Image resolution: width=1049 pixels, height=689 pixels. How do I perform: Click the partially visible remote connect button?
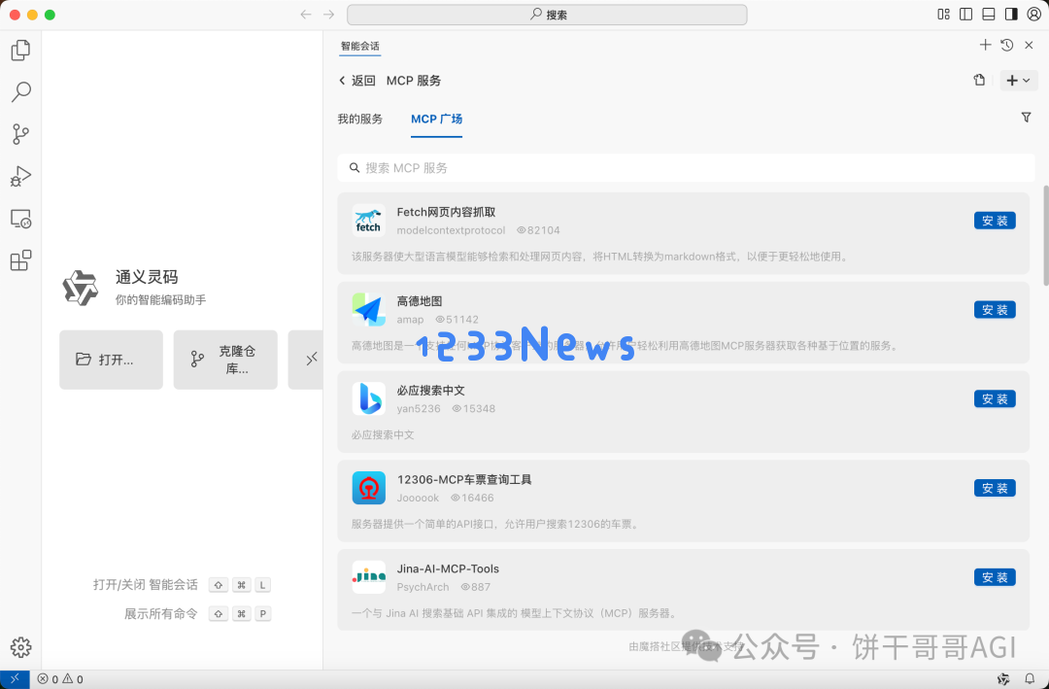point(306,360)
